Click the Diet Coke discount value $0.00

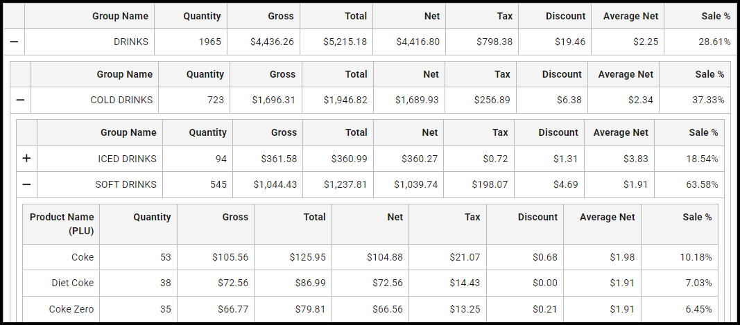[544, 283]
